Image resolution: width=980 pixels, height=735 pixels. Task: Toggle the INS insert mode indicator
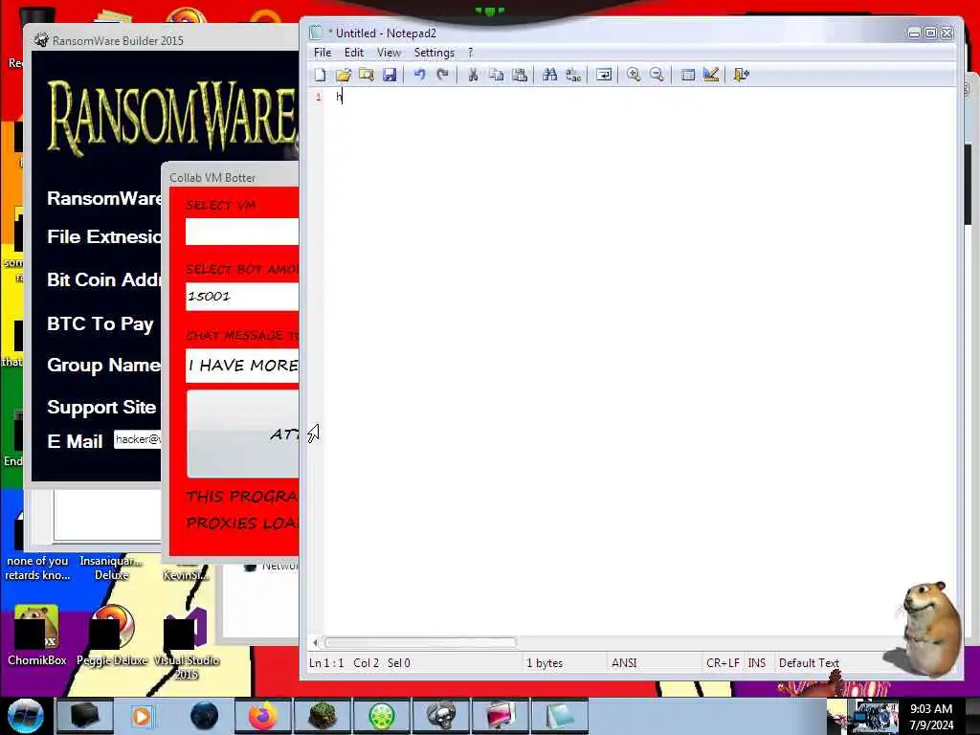tap(757, 663)
